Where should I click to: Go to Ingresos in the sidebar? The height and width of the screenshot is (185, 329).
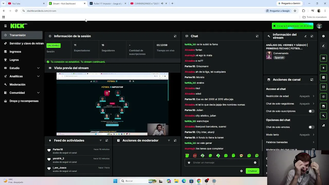(22, 52)
